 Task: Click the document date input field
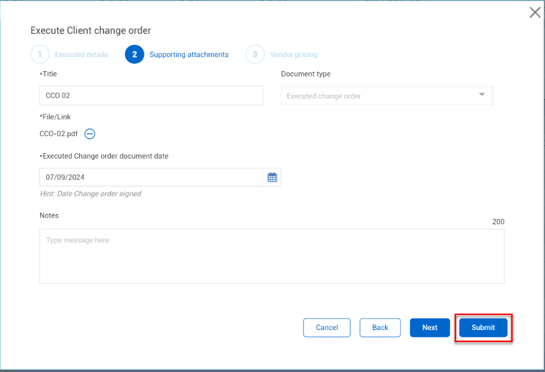(151, 177)
